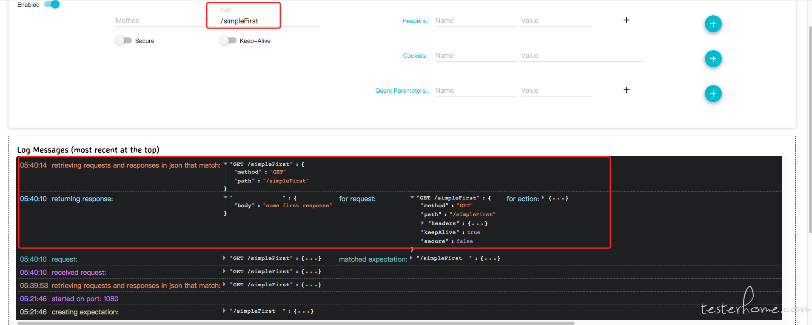Expand the received request GET /simpleFirst entry
Image resolution: width=812 pixels, height=325 pixels.
coord(224,271)
